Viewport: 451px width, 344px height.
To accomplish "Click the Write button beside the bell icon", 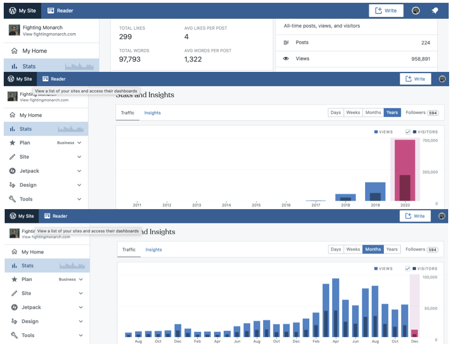I will click(x=386, y=11).
